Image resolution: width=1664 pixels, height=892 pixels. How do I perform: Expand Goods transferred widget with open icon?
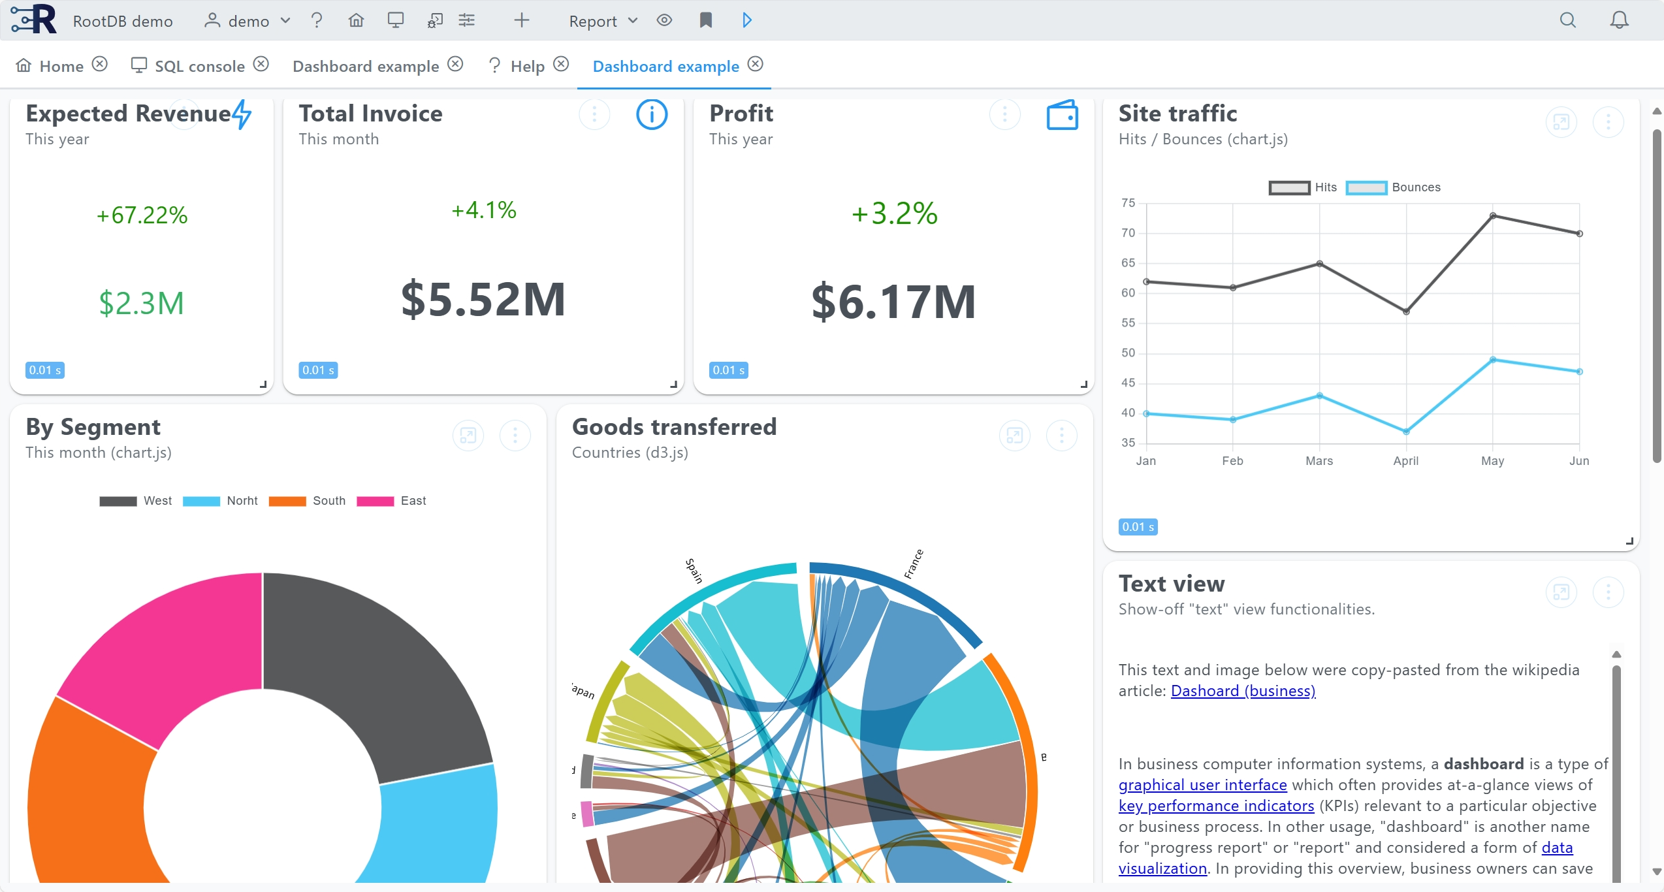pos(1015,435)
